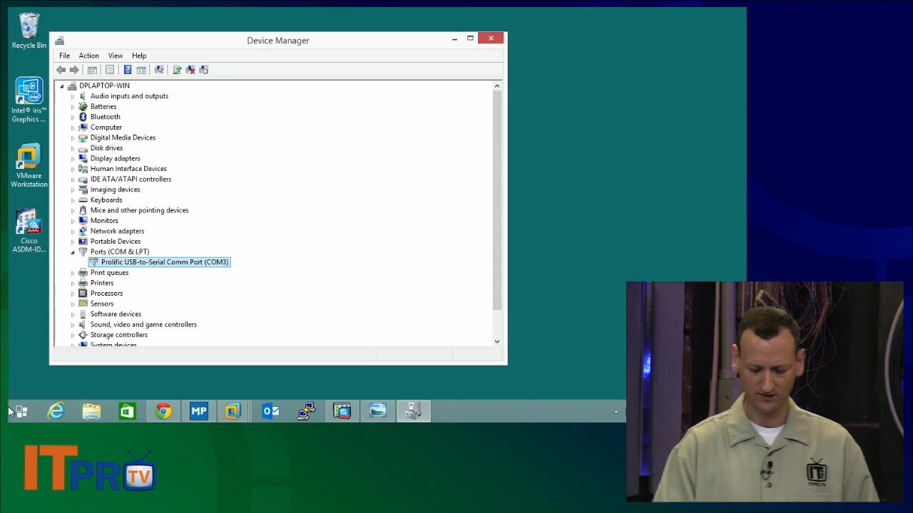Collapse the Ports (COM & LPT) category
Screen dimensions: 913x513
pos(72,252)
